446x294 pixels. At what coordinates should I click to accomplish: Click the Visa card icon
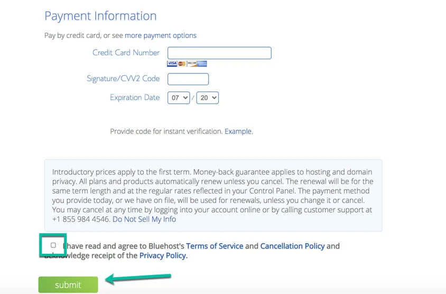172,64
